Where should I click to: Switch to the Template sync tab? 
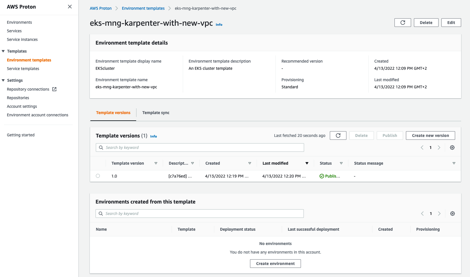[x=156, y=113]
